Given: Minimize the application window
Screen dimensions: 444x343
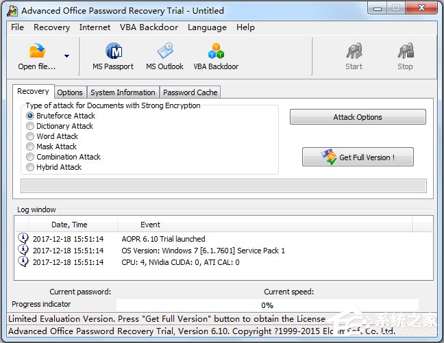Looking at the screenshot, I should pos(378,8).
